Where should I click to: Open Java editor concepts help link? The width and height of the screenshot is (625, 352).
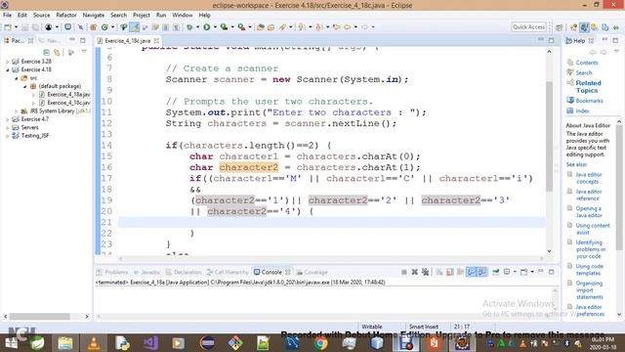point(588,178)
